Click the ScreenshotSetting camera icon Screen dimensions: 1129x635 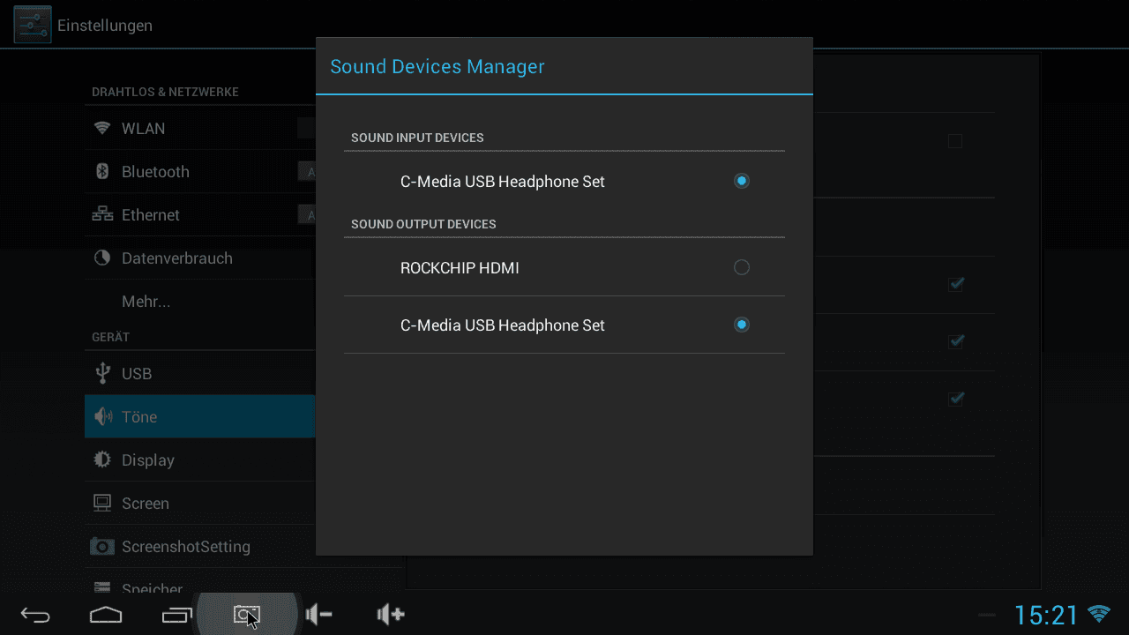click(x=102, y=546)
